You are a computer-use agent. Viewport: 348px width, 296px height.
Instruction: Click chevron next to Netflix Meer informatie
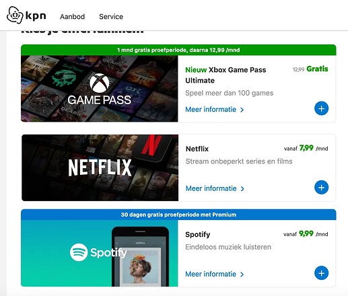pos(242,188)
